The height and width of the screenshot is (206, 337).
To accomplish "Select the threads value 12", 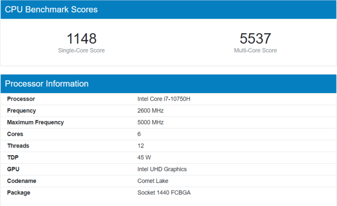I will [x=141, y=146].
